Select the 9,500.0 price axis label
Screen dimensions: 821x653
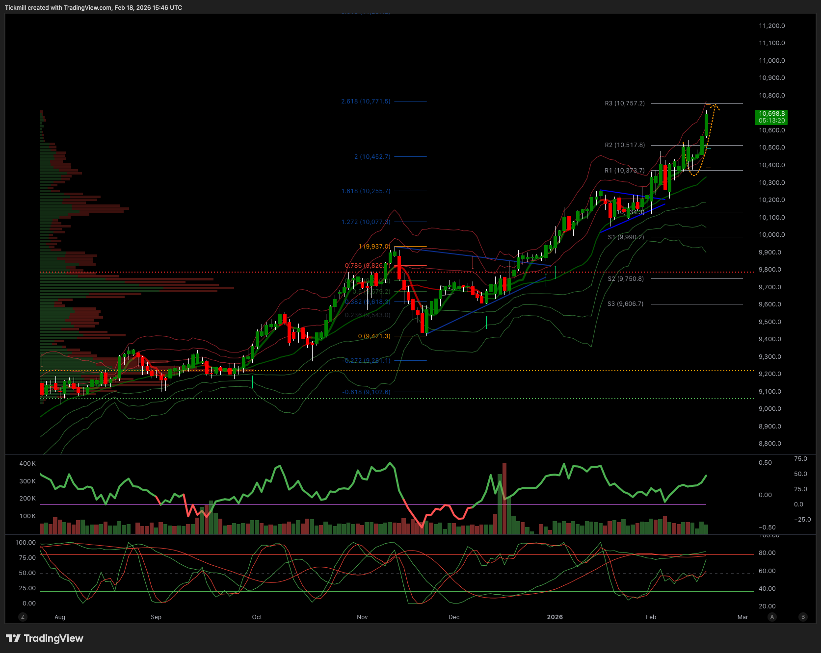(x=770, y=322)
